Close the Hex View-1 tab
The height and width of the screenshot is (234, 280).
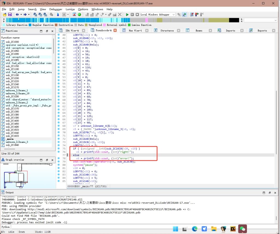(147, 31)
